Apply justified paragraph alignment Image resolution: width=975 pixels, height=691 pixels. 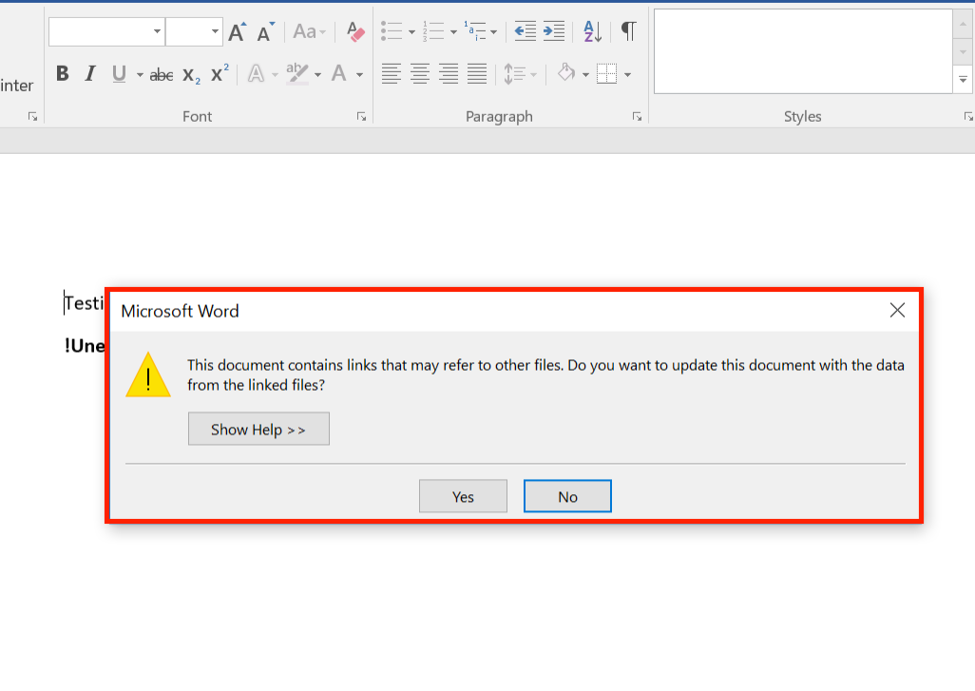tap(476, 73)
